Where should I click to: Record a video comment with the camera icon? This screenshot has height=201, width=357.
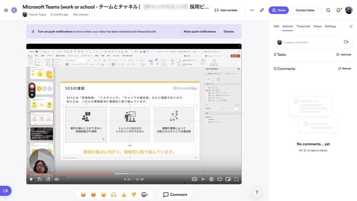(x=346, y=42)
